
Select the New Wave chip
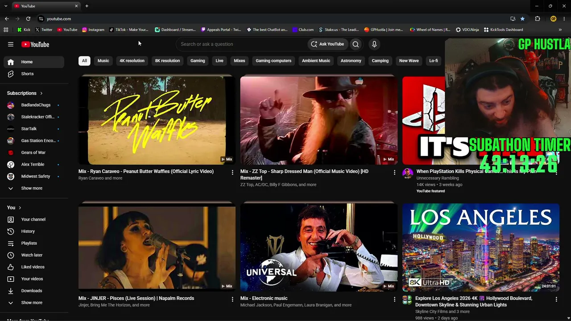tap(409, 61)
